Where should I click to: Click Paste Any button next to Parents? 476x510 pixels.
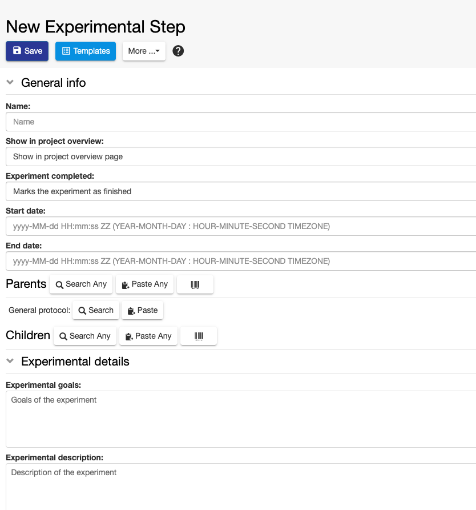(x=145, y=284)
